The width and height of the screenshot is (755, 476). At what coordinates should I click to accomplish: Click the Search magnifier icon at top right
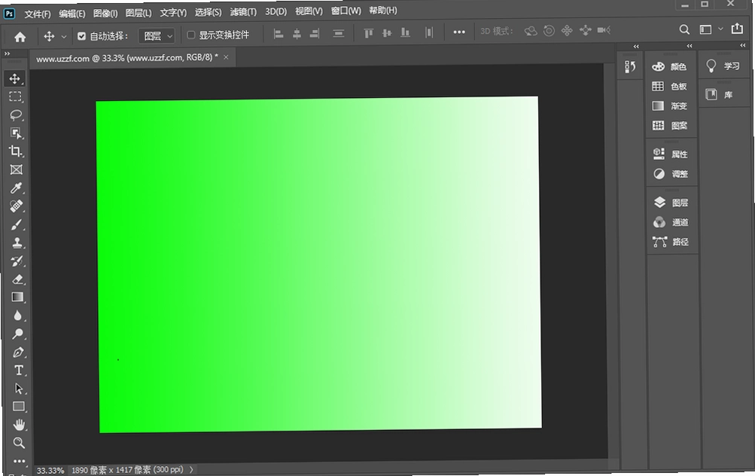pyautogui.click(x=684, y=30)
